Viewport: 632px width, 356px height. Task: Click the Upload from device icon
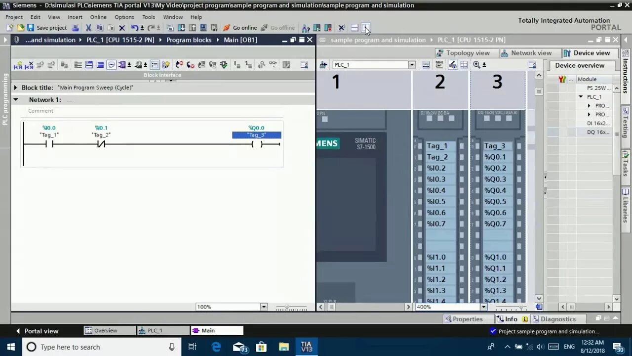pos(192,28)
